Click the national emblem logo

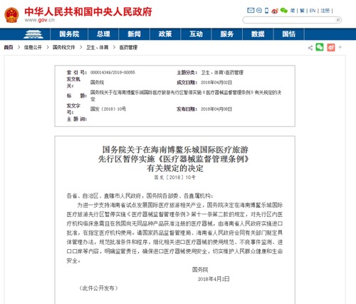click(x=11, y=15)
